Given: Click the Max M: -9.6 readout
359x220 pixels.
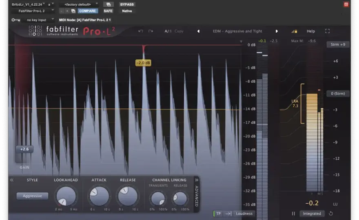Looking at the screenshot, I should 304,41.
